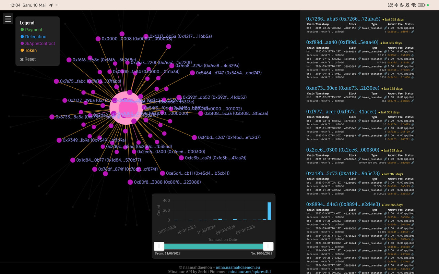Open link icon beside block 45955540
439x274 pixels.
359,128
